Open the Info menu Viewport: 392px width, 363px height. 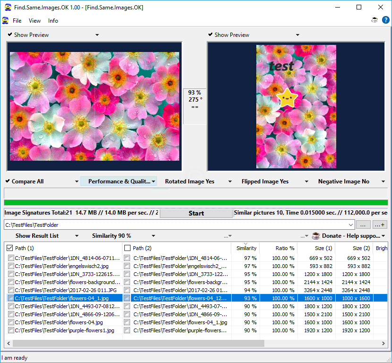53,21
